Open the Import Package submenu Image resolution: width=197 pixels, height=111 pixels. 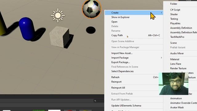pyautogui.click(x=134, y=58)
